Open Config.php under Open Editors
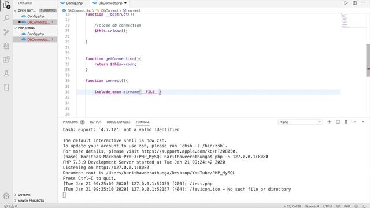 click(x=35, y=16)
